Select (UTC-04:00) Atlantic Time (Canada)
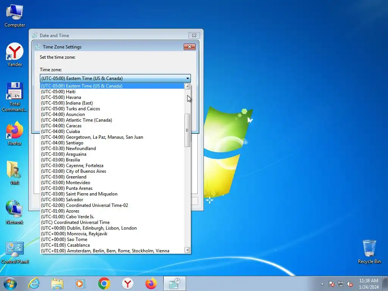The width and height of the screenshot is (388, 291). pyautogui.click(x=112, y=120)
